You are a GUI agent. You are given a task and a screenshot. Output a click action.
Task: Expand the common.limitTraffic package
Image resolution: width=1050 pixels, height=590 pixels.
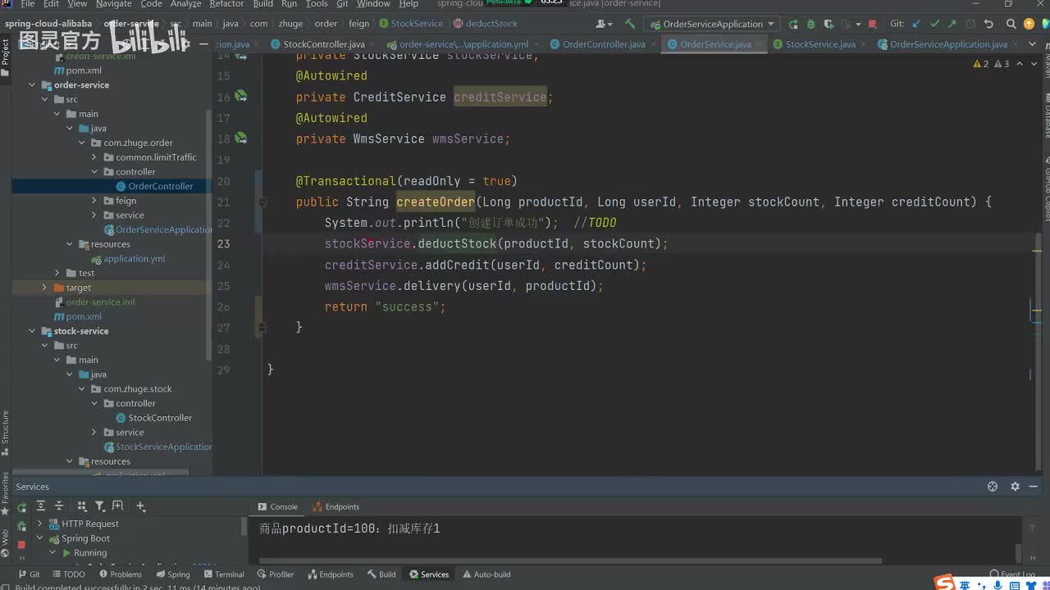pyautogui.click(x=94, y=157)
